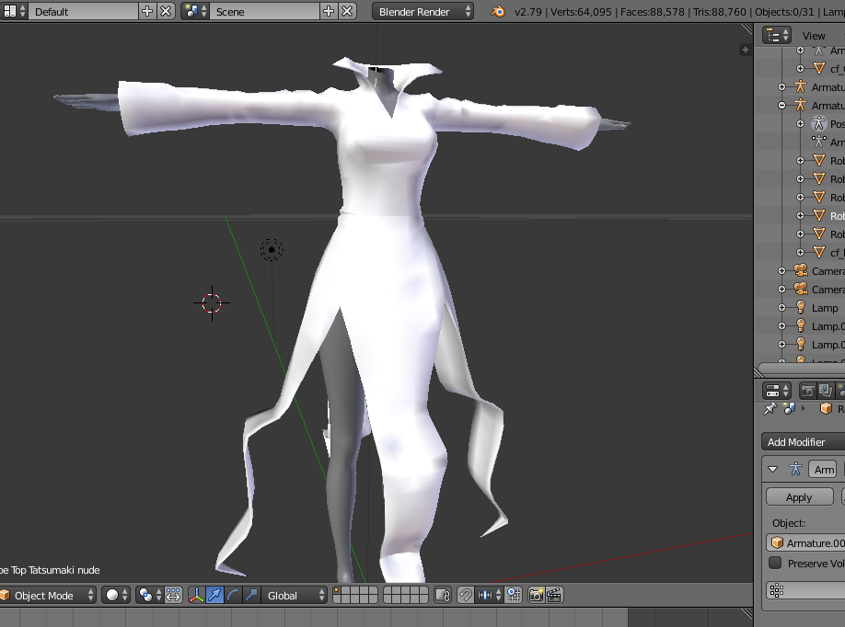The height and width of the screenshot is (627, 845).
Task: Activate the first scene layer button
Action: tap(337, 591)
